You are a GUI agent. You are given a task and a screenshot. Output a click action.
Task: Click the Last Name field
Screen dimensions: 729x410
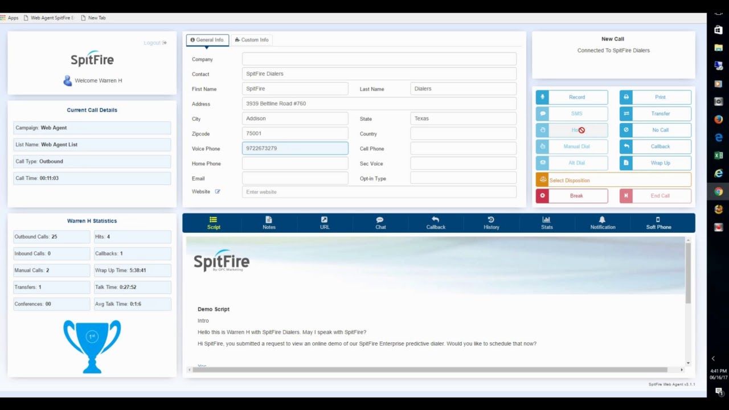[463, 89]
